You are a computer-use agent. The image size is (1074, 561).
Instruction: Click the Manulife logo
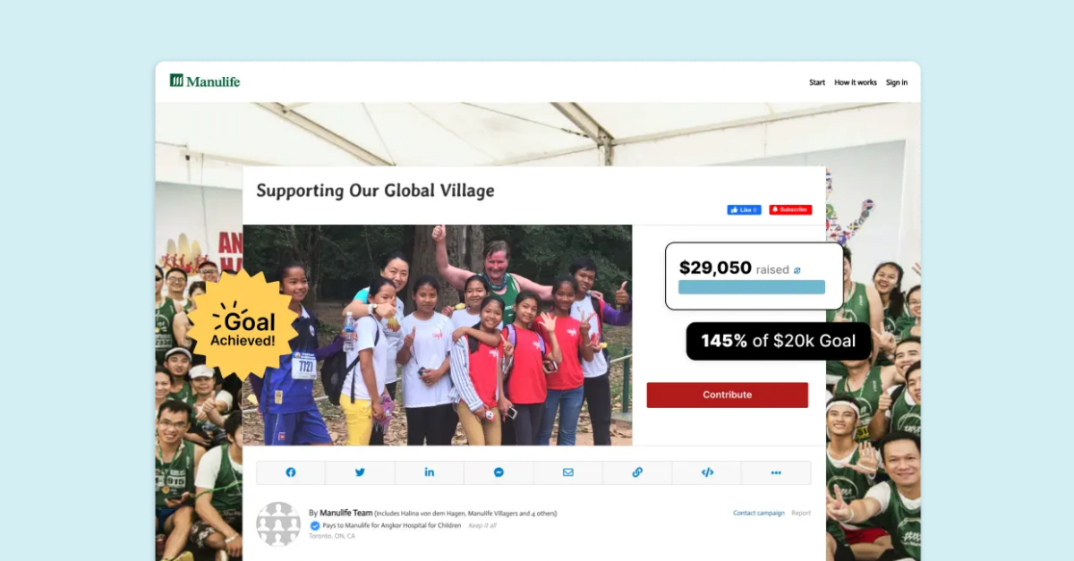[x=205, y=81]
